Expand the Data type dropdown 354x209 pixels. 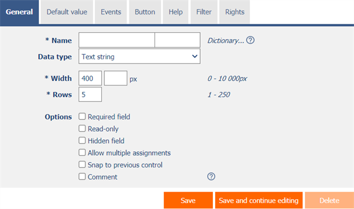139,57
